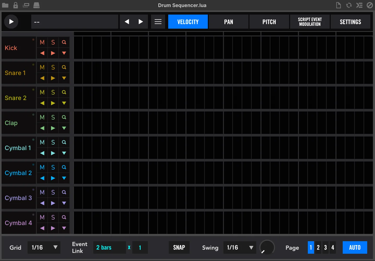The image size is (375, 261).
Task: Click the lock icon in title bar
Action: click(x=16, y=5)
